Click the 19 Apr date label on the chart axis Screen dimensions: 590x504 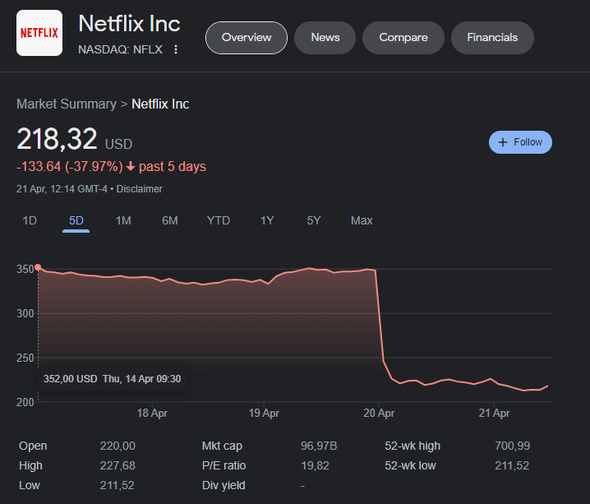264,414
